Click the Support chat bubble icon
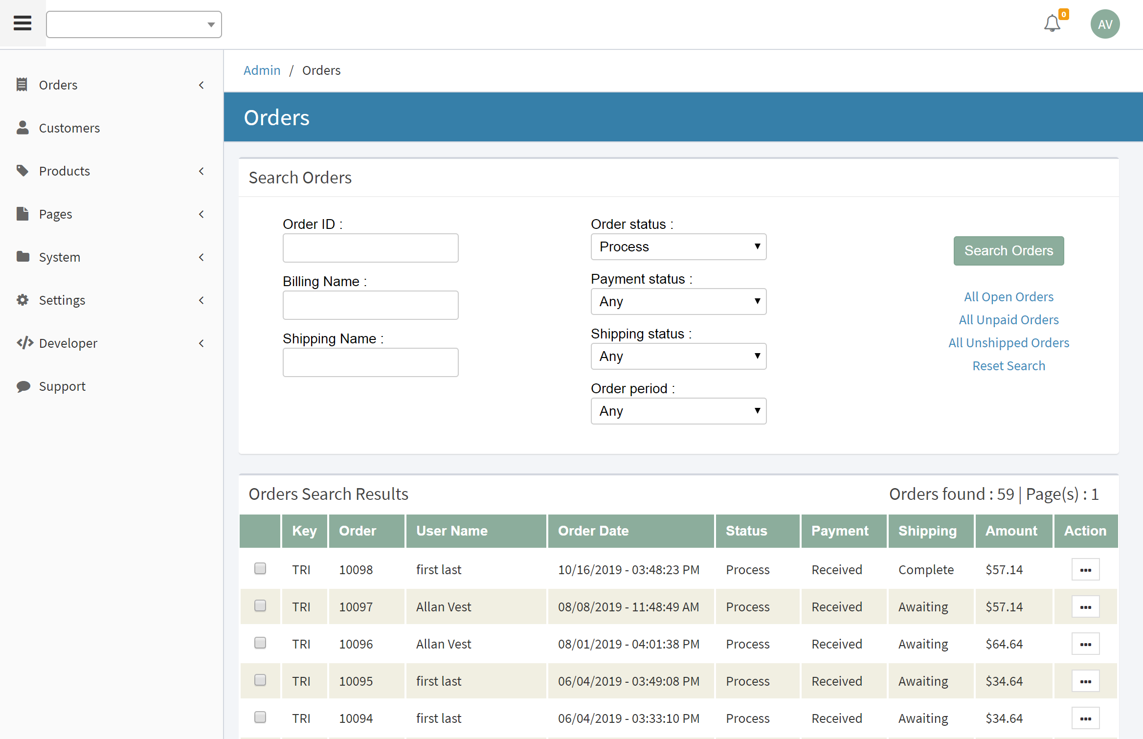1143x739 pixels. point(23,386)
